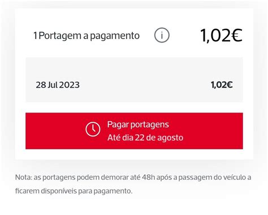The width and height of the screenshot is (268, 215).
Task: Click the word 'pagamento' in the card heading
Action: pyautogui.click(x=115, y=36)
